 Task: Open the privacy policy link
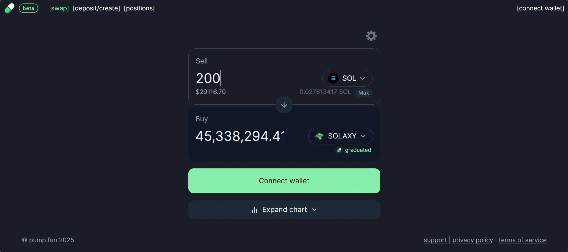click(472, 240)
